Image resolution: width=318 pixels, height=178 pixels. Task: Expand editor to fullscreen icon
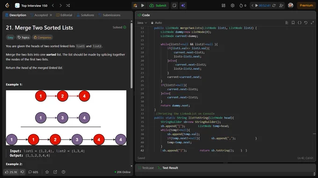pyautogui.click(x=312, y=23)
